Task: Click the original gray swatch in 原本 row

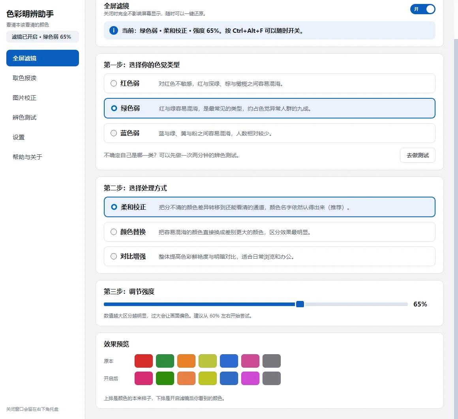Action: coord(272,361)
